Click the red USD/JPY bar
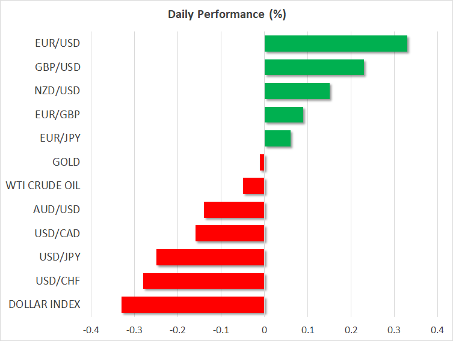 tap(211, 257)
